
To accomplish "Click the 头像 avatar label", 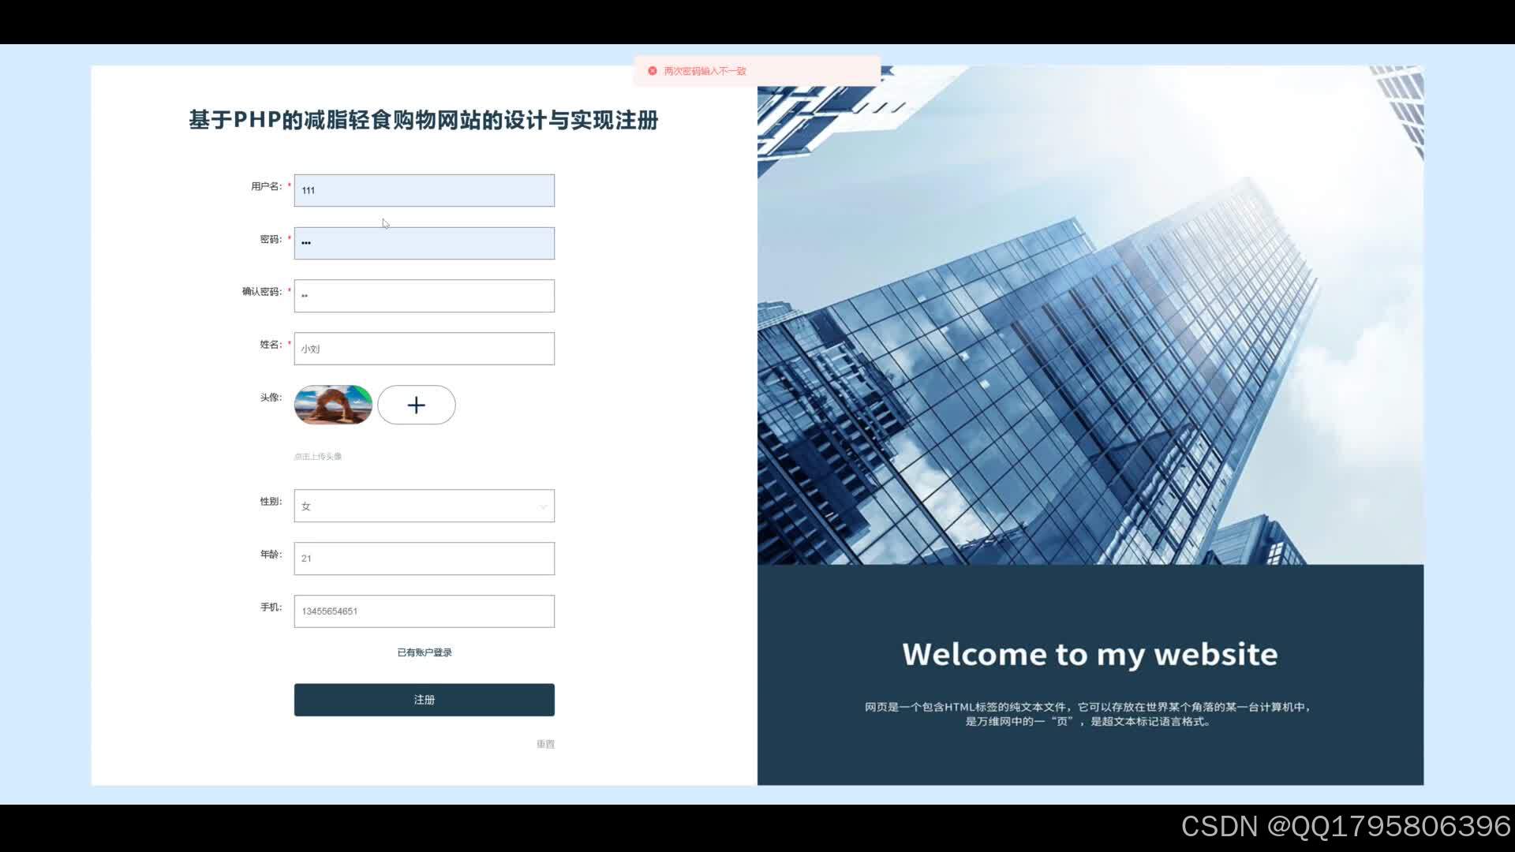I will [270, 397].
